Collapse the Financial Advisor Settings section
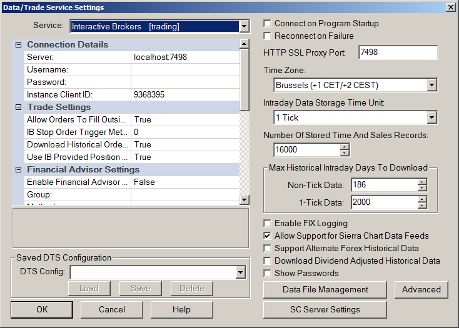 18,170
